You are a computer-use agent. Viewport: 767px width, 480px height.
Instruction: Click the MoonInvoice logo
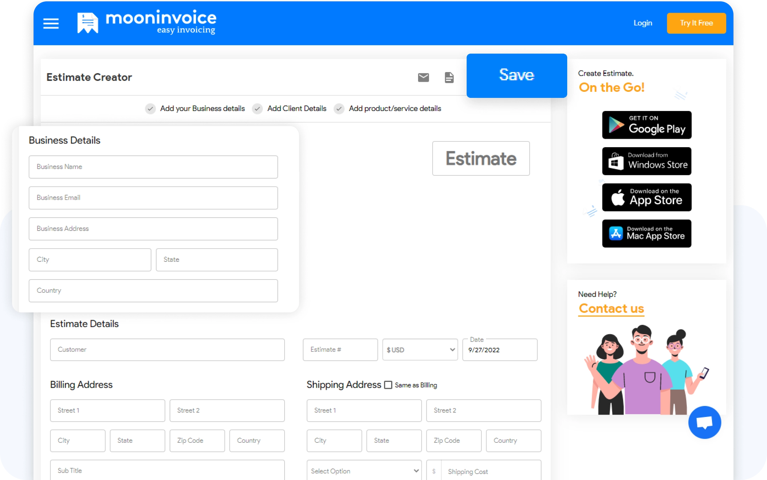coord(147,22)
